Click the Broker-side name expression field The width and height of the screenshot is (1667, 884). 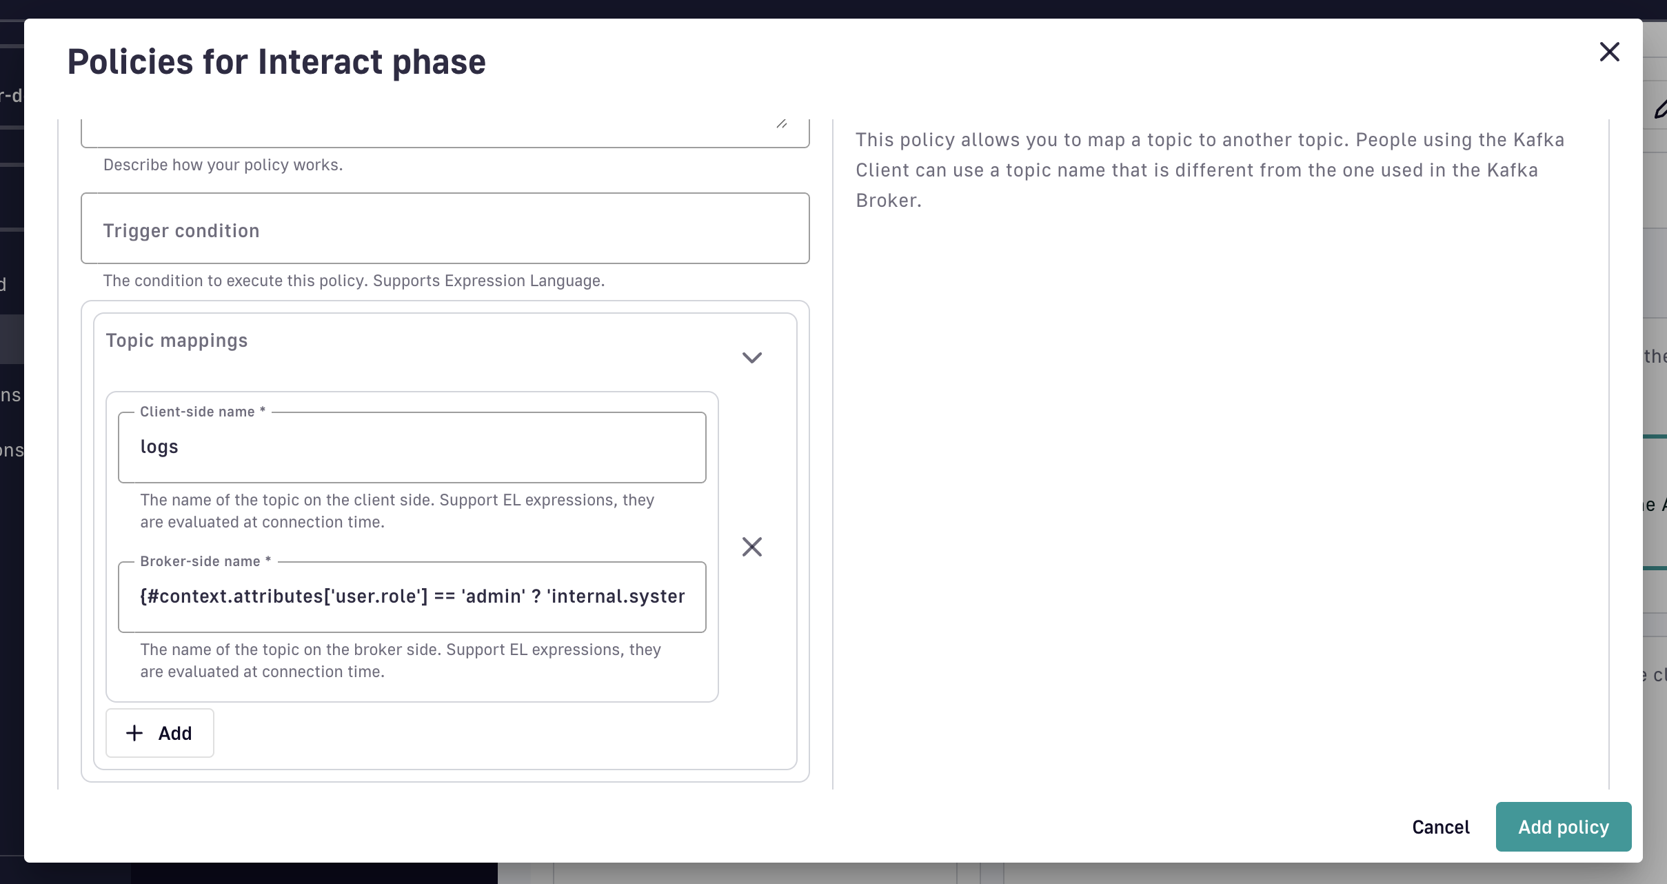click(412, 597)
